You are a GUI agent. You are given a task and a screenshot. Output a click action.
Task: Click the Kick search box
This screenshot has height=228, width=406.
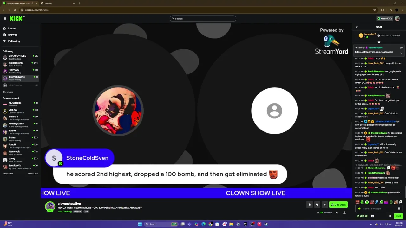(x=203, y=19)
